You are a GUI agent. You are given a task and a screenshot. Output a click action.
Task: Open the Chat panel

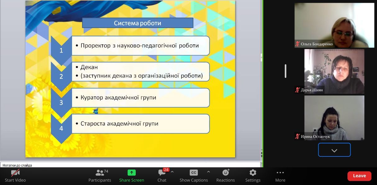click(x=162, y=173)
